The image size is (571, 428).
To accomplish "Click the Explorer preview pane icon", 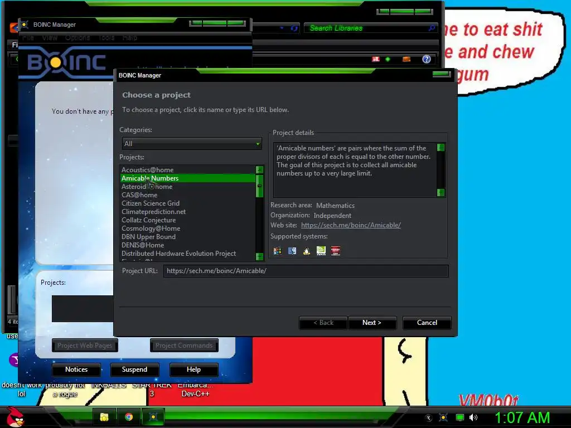I will pyautogui.click(x=407, y=59).
